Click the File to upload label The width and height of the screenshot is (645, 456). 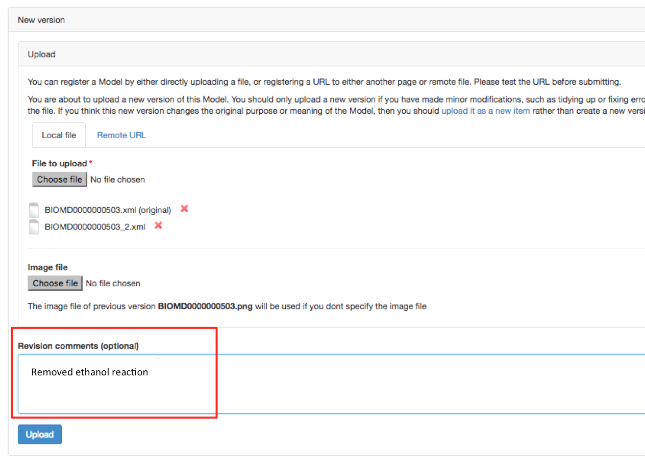coord(60,163)
